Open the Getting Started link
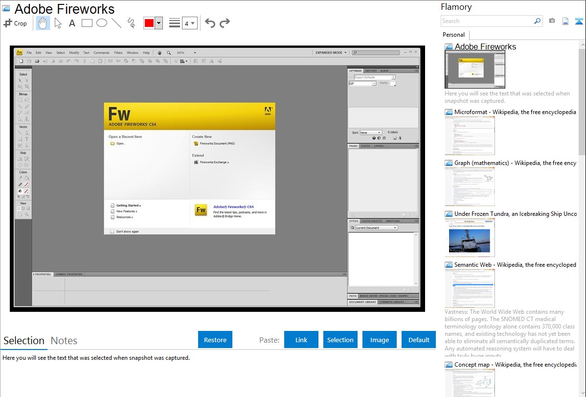586x397 pixels. pos(129,206)
